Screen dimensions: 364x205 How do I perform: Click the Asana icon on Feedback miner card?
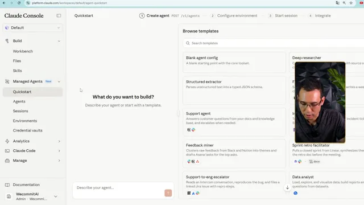197,162
